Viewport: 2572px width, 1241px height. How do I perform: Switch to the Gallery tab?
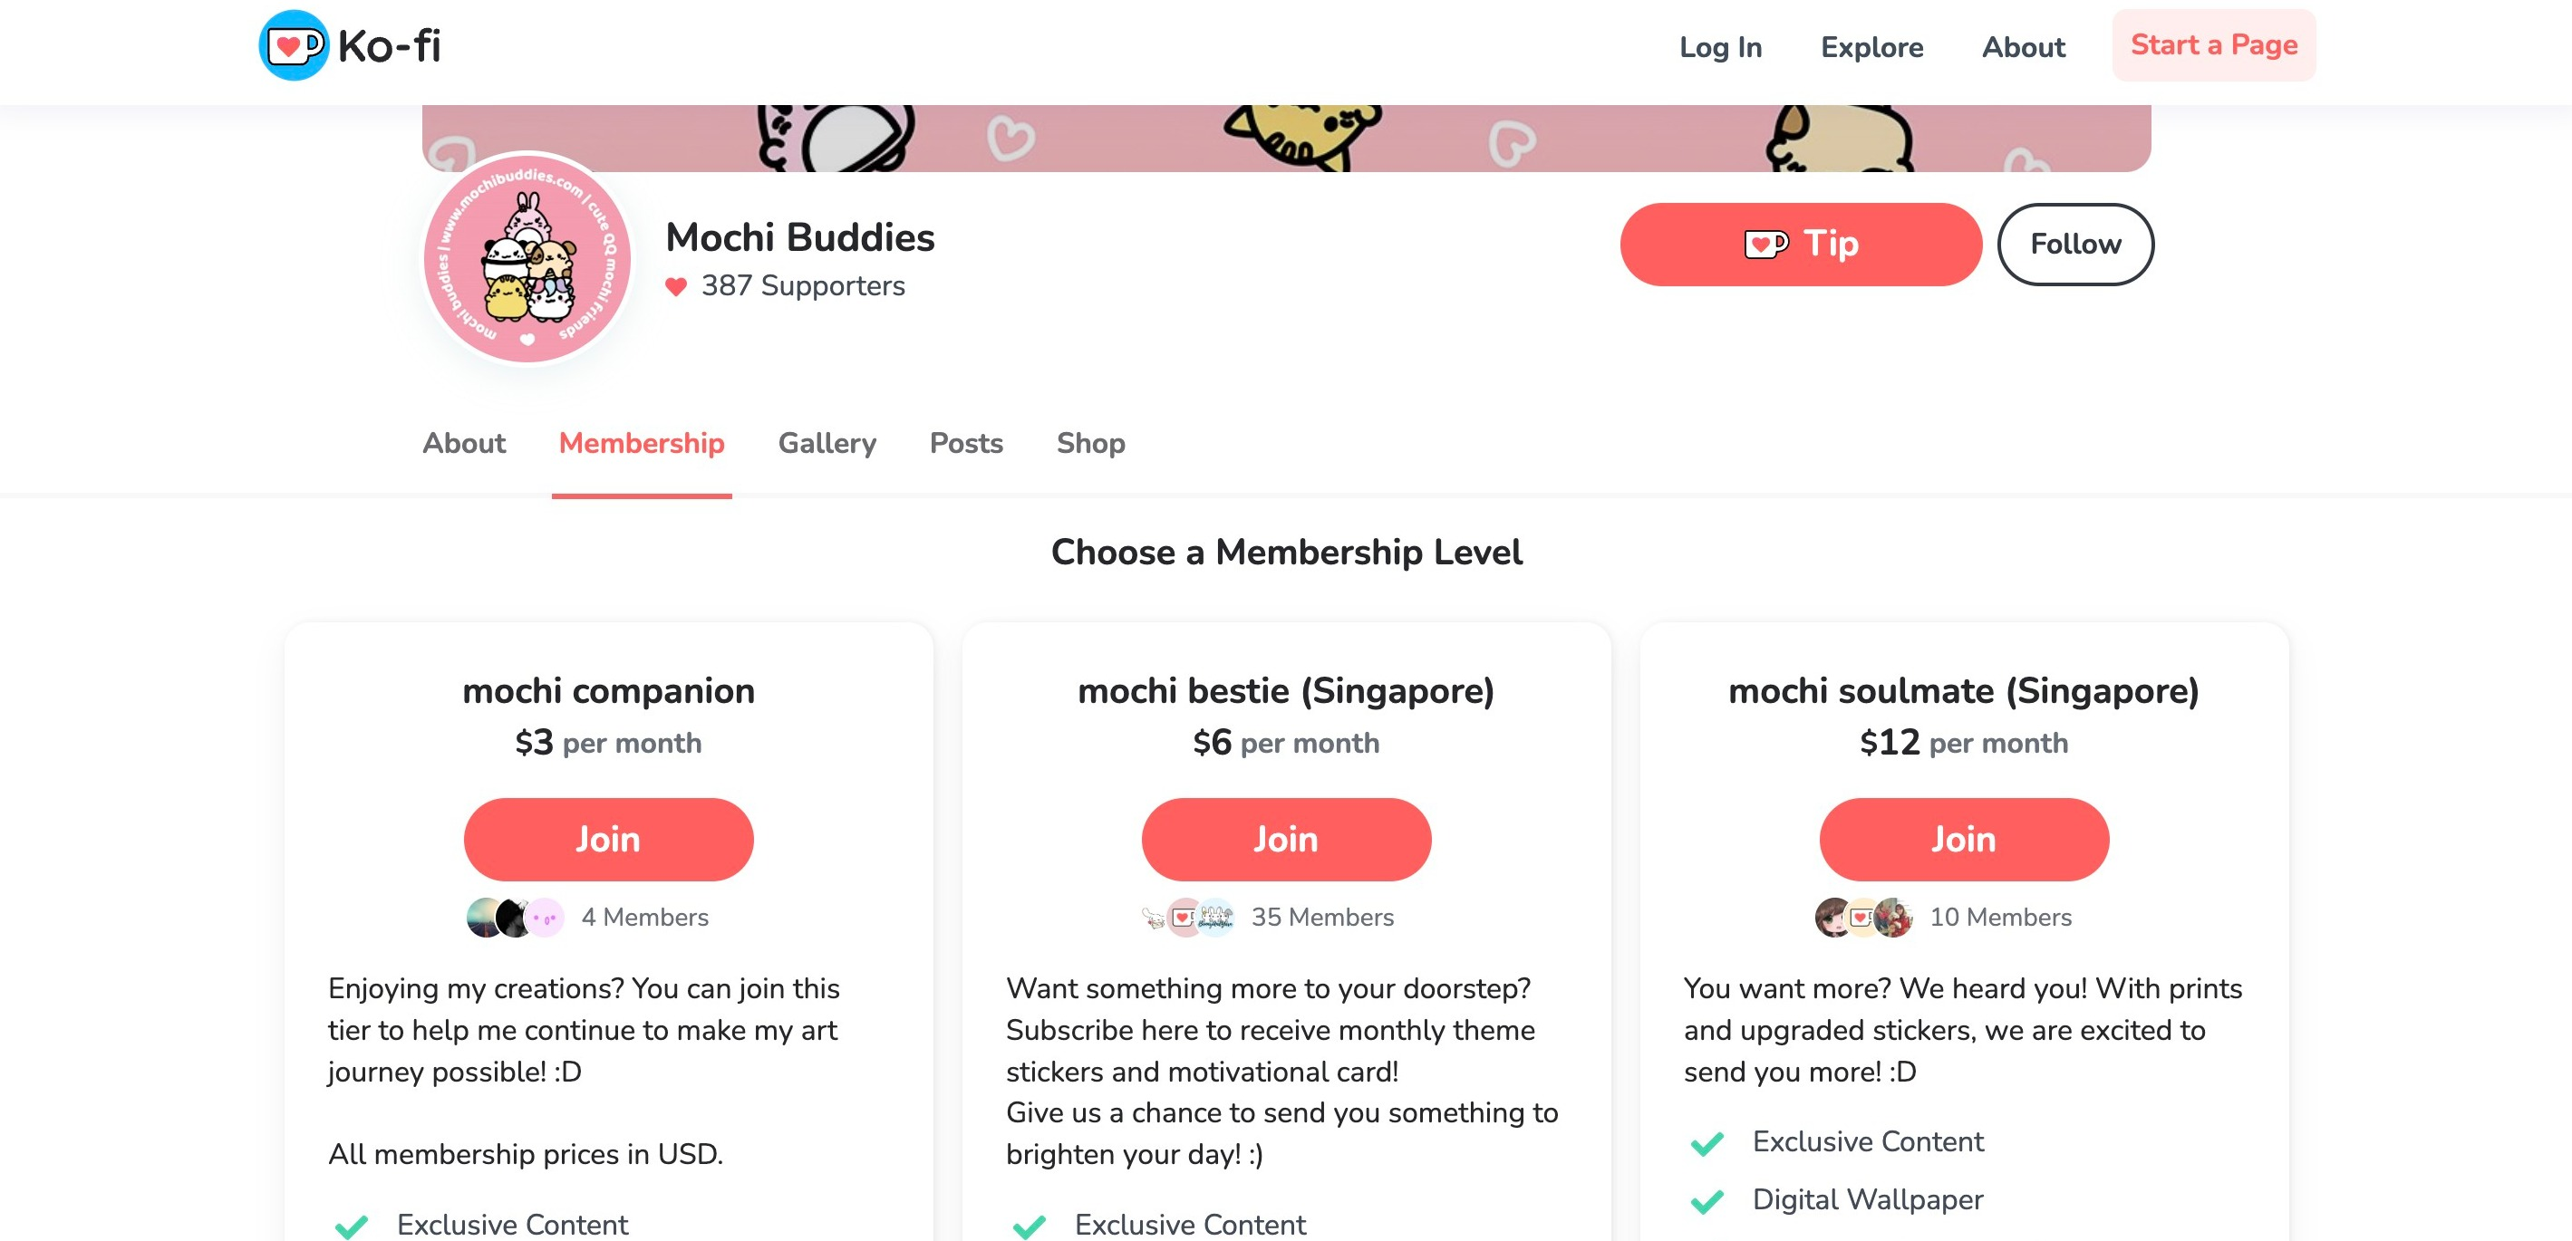coord(827,441)
